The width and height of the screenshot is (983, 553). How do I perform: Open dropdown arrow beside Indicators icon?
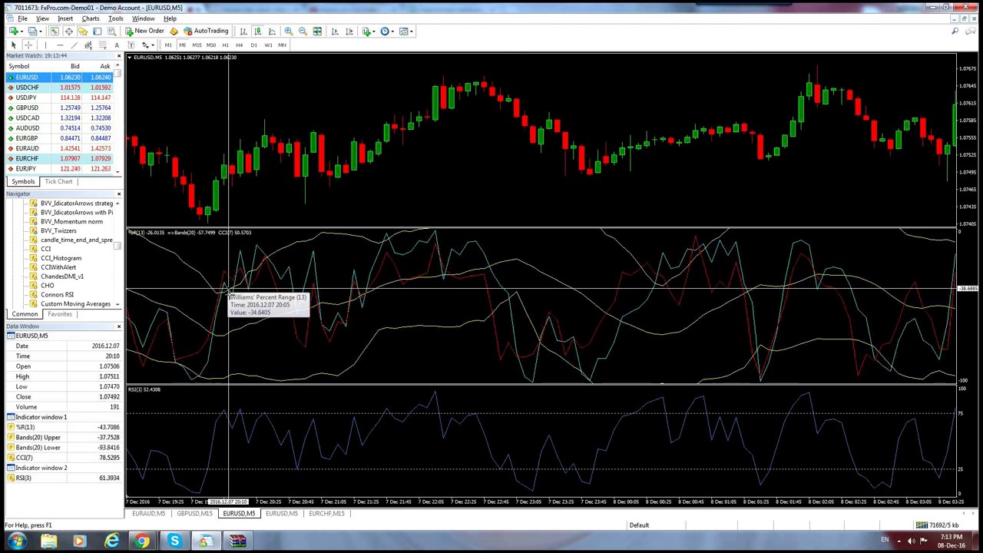(374, 31)
